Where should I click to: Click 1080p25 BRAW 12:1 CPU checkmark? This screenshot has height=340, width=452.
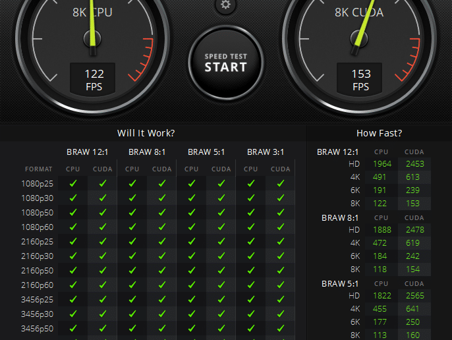click(73, 183)
